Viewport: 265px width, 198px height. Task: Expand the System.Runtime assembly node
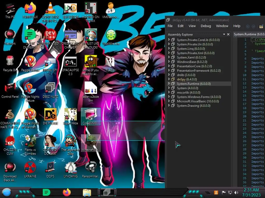tap(169, 84)
